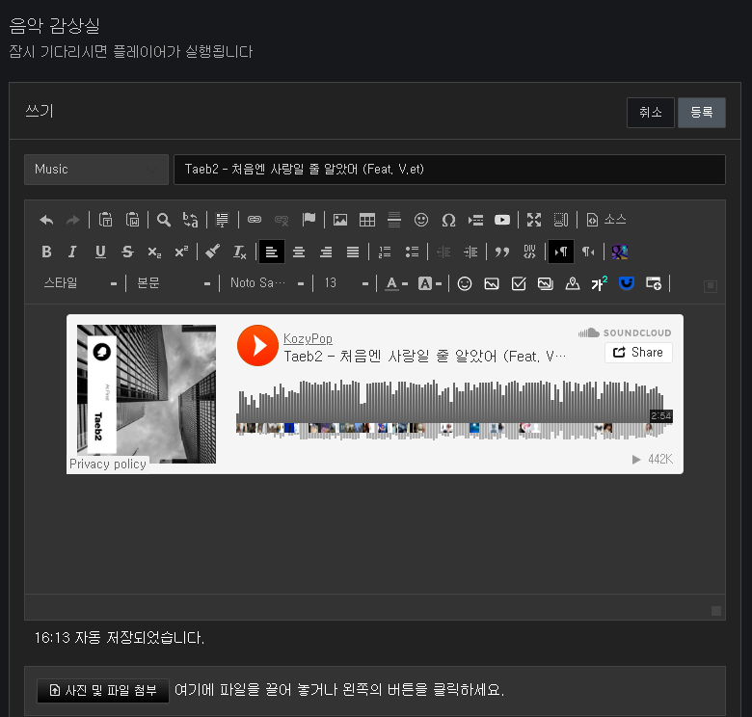Screen dimensions: 752x717
Task: Increase the indent
Action: click(x=470, y=252)
